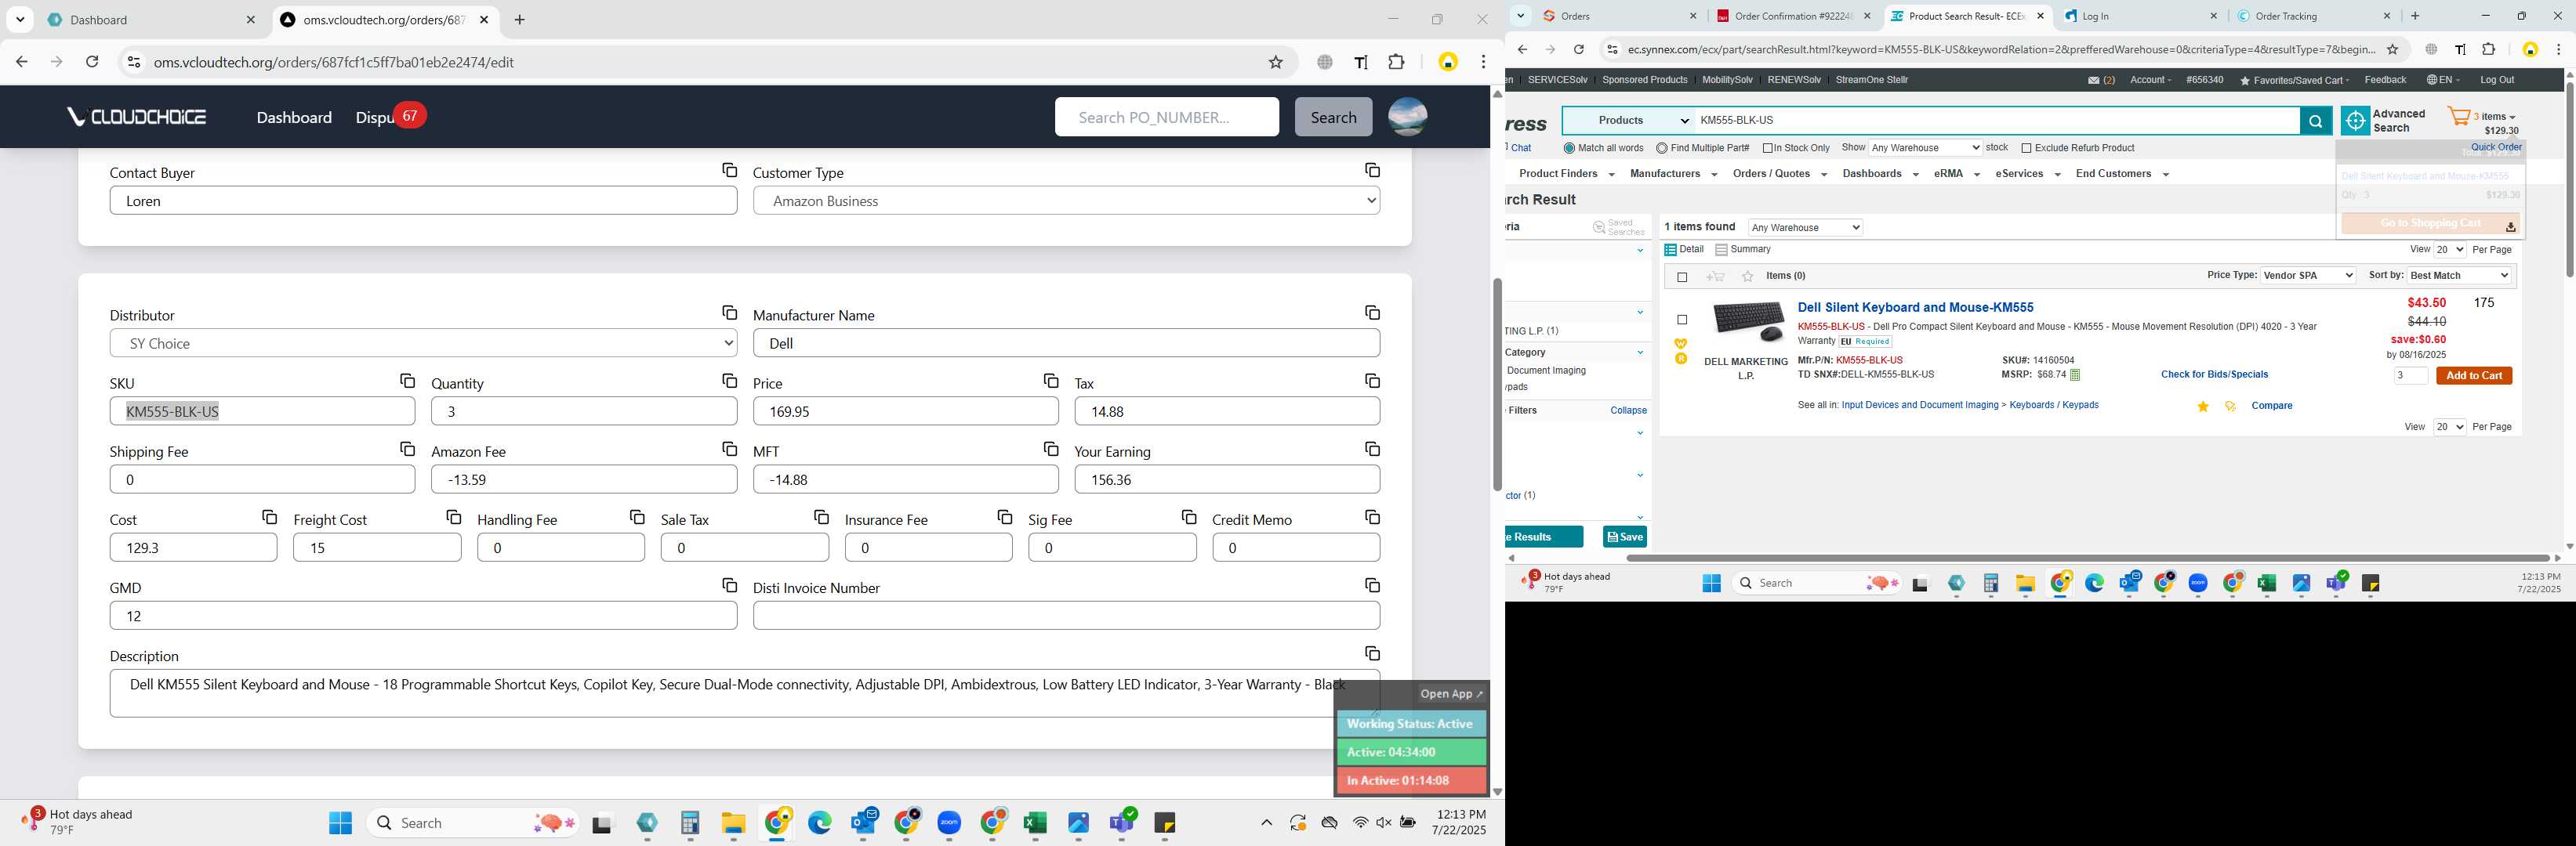The image size is (2576, 846).
Task: Expand the Category filter chevron
Action: 1640,352
